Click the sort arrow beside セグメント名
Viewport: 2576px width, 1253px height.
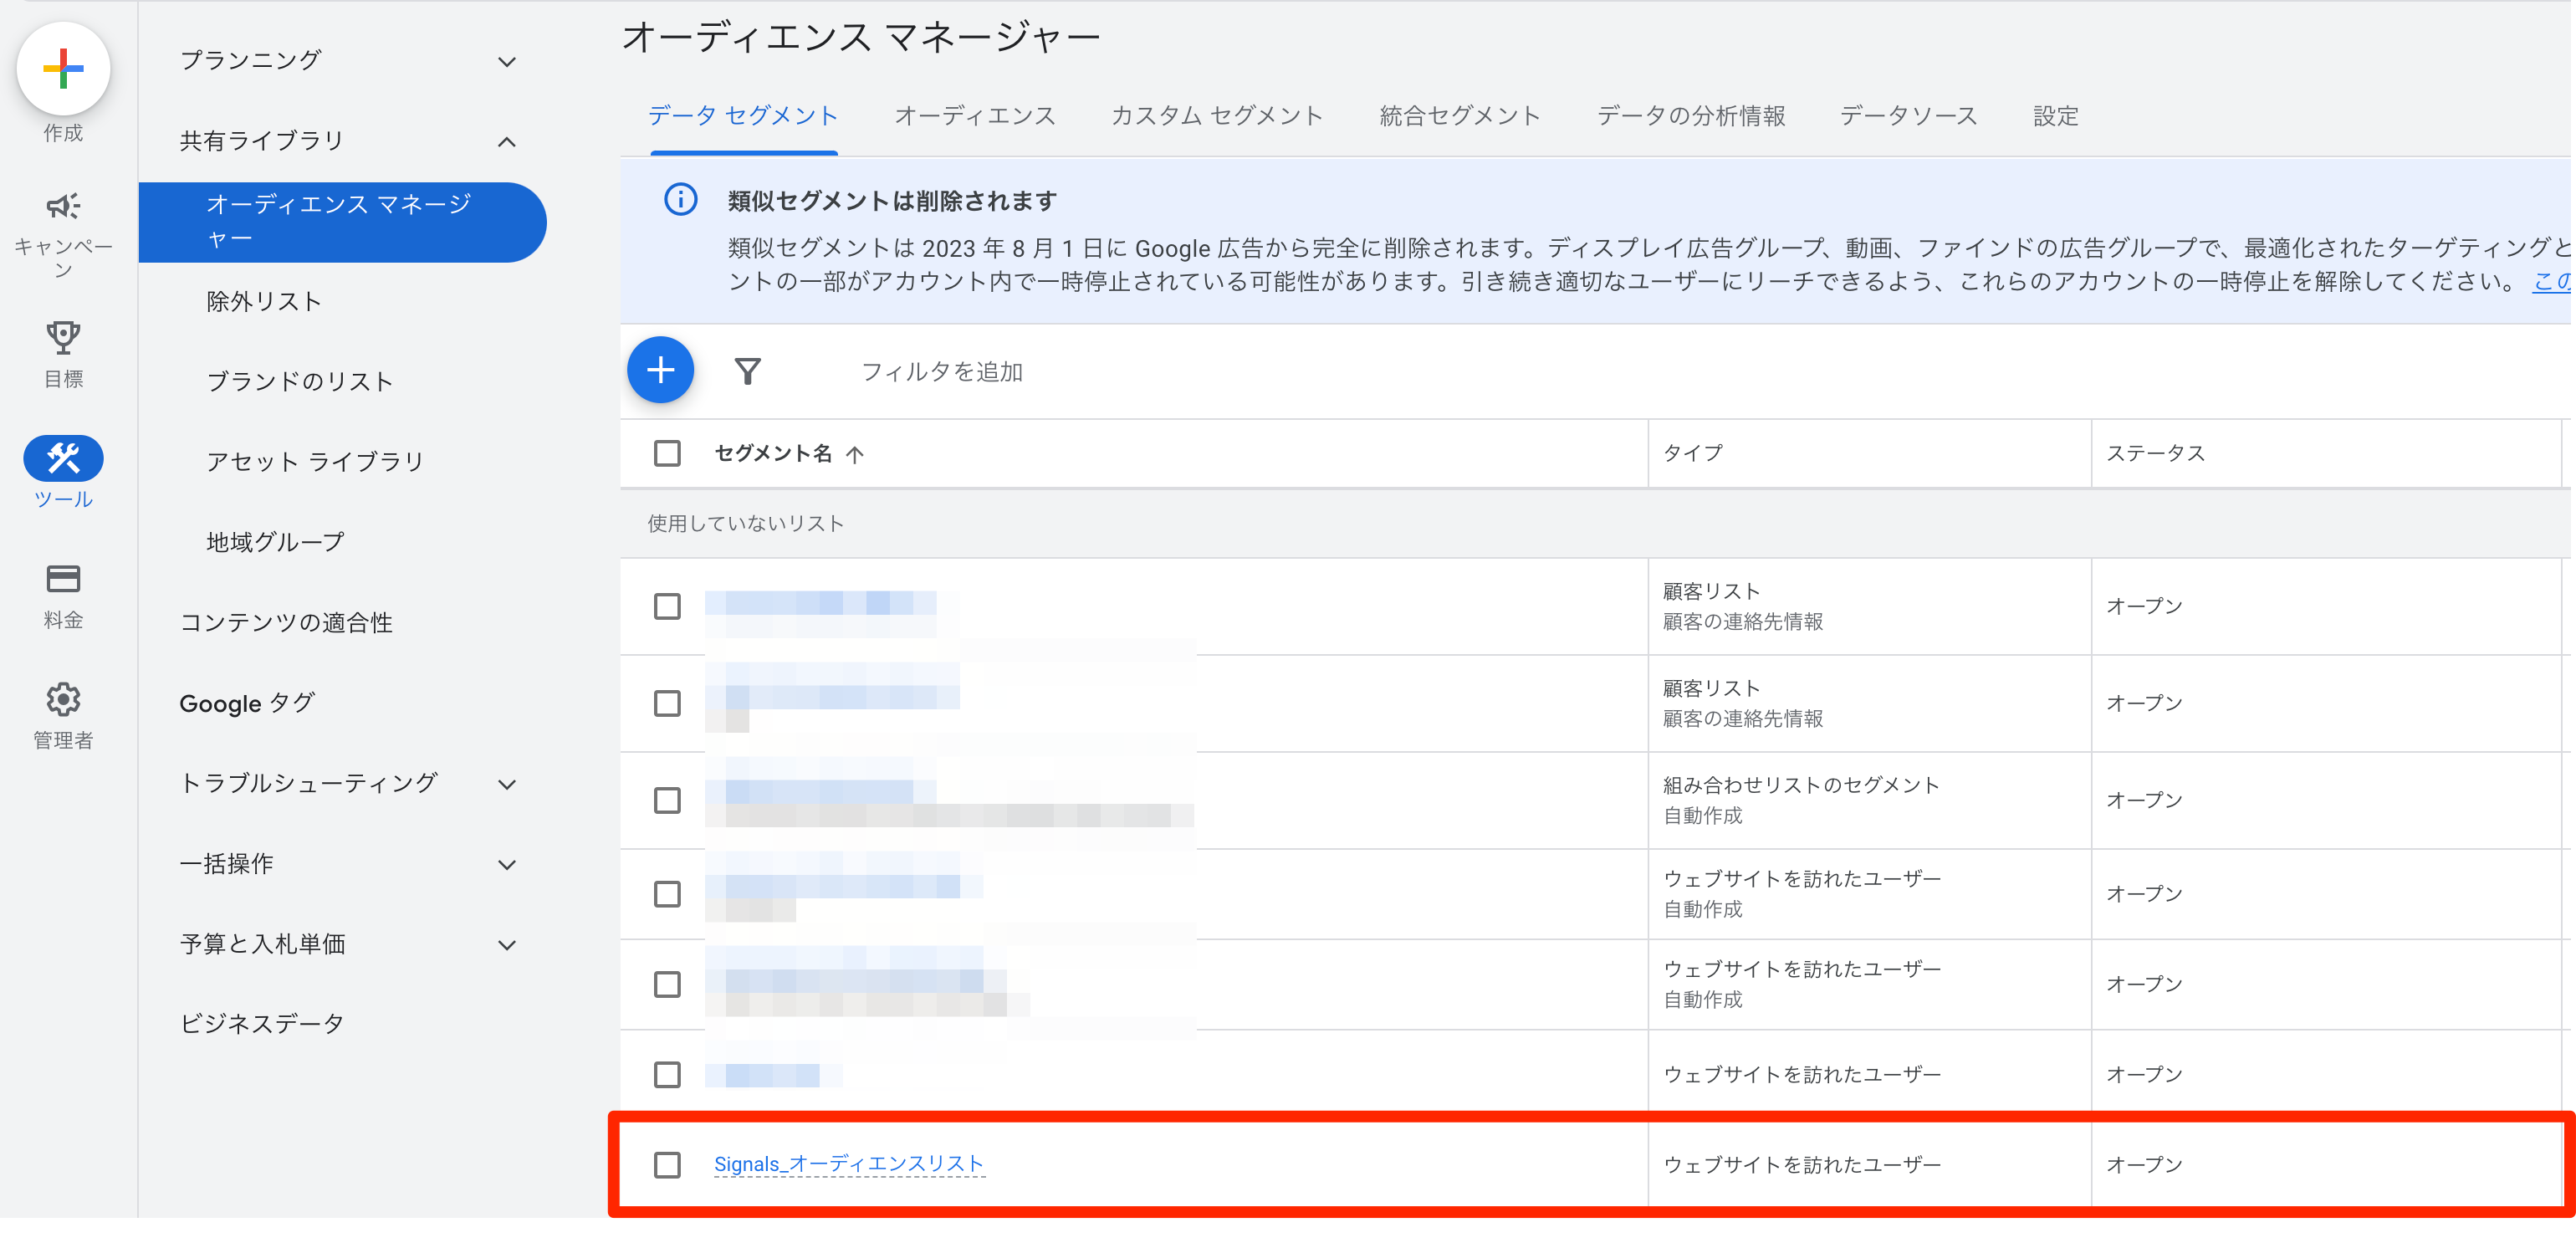(854, 454)
